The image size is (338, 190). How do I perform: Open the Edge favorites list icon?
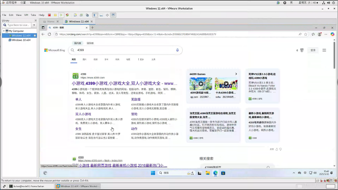(313, 34)
